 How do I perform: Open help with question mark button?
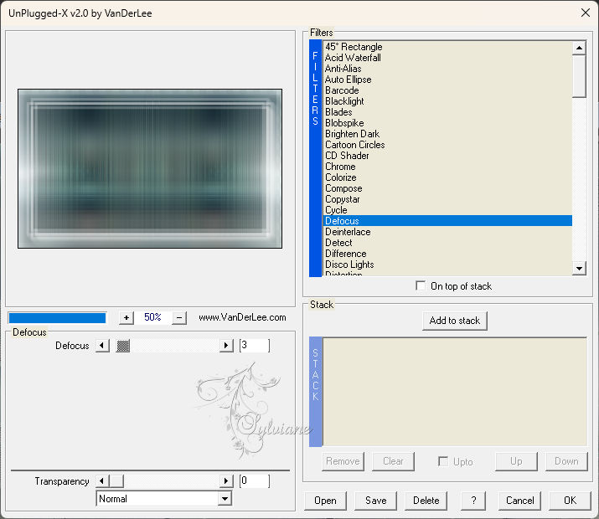[x=473, y=501]
